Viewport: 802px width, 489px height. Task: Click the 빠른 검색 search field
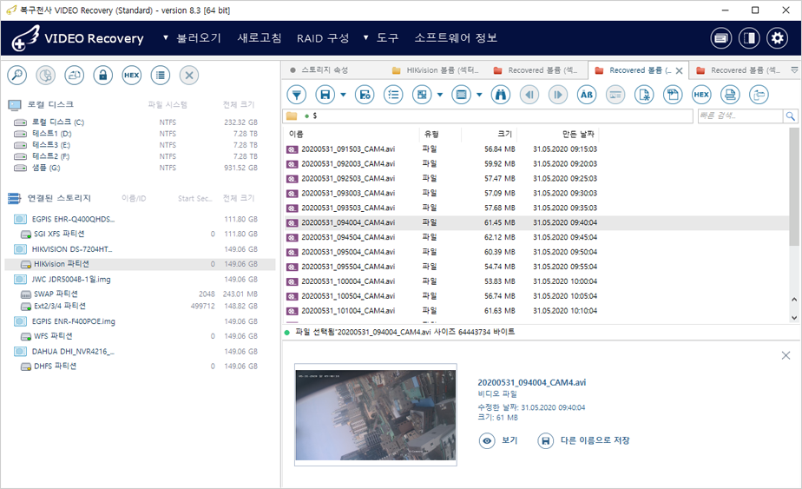(739, 116)
